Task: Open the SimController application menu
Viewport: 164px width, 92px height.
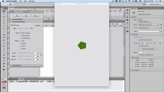Action: [x=12, y=1]
